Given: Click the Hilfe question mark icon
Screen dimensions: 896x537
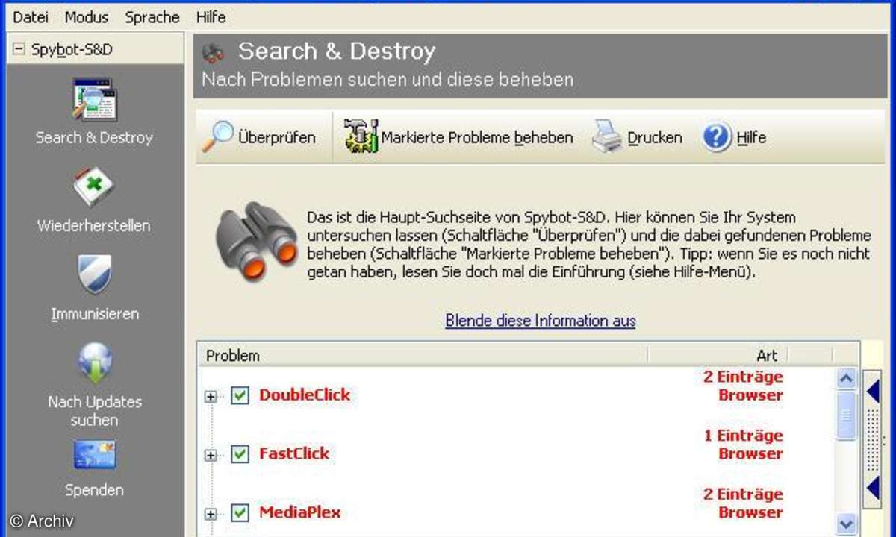Looking at the screenshot, I should click(x=717, y=137).
